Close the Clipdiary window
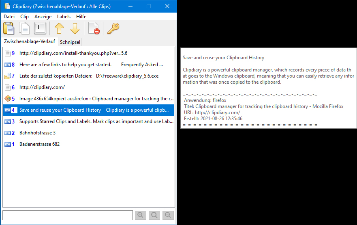This screenshot has height=225, width=357. pyautogui.click(x=167, y=6)
